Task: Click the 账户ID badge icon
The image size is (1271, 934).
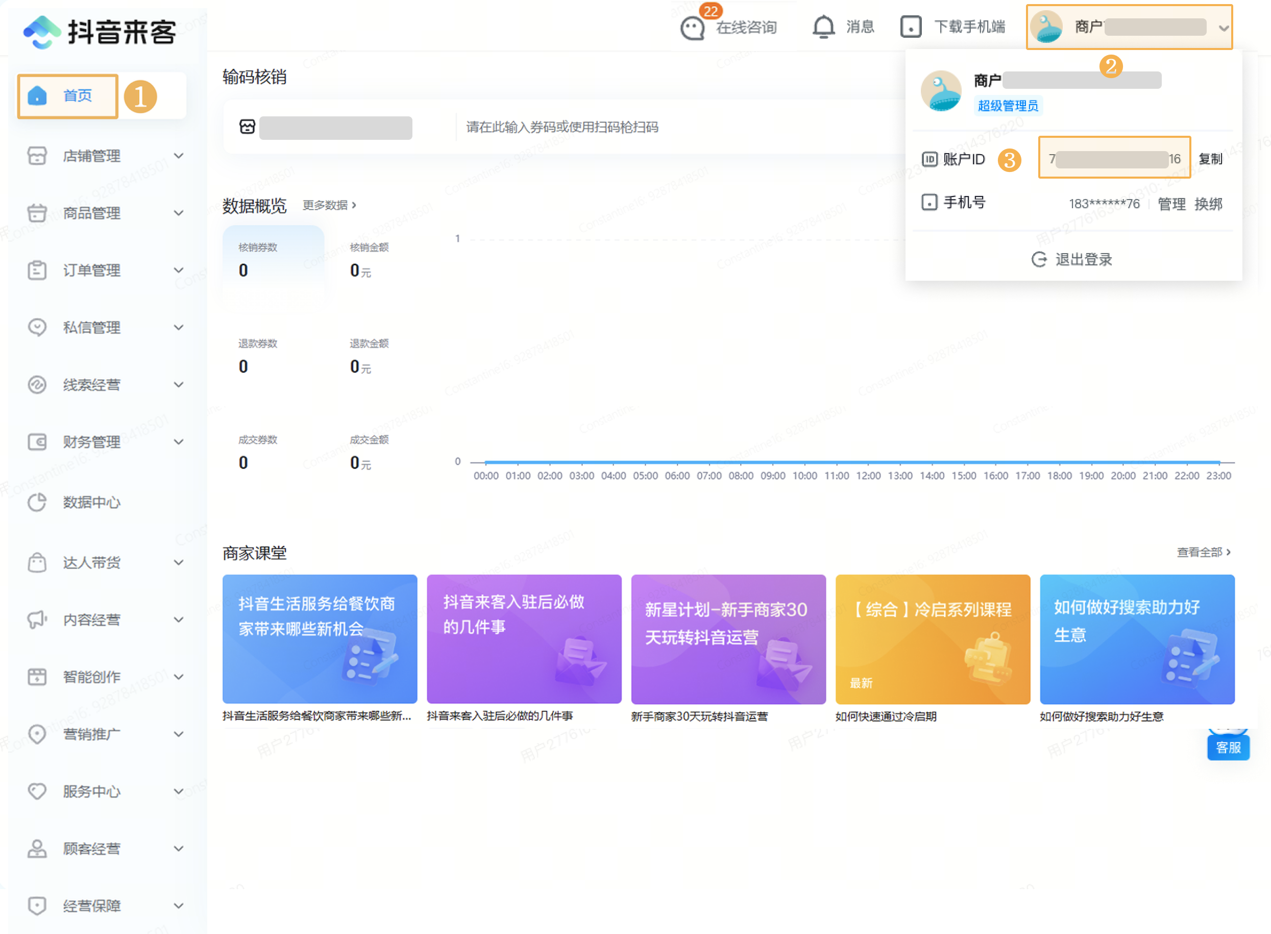Action: tap(930, 159)
